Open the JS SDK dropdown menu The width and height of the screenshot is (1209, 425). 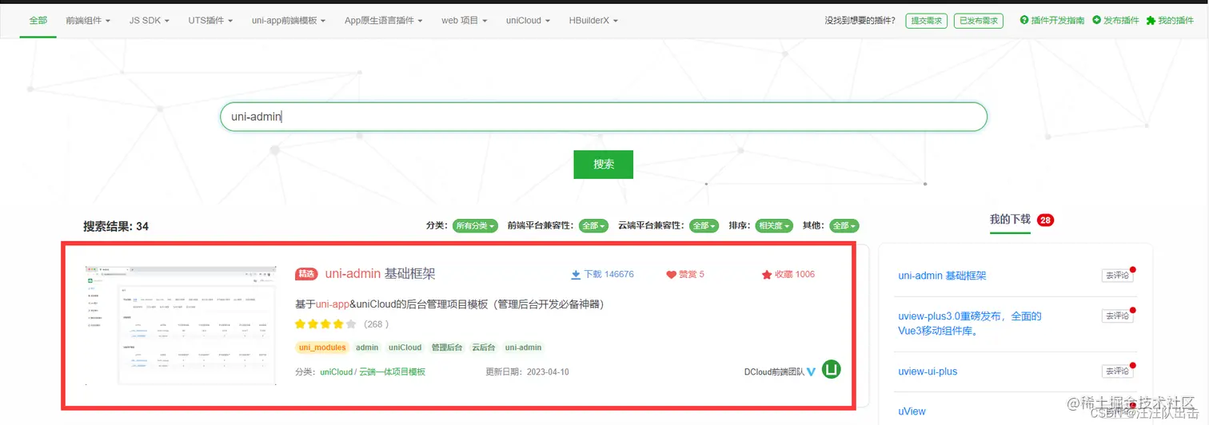pos(150,20)
